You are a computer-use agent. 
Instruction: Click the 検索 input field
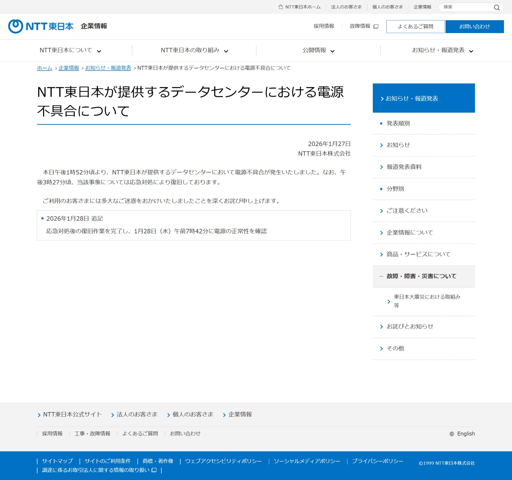(466, 7)
